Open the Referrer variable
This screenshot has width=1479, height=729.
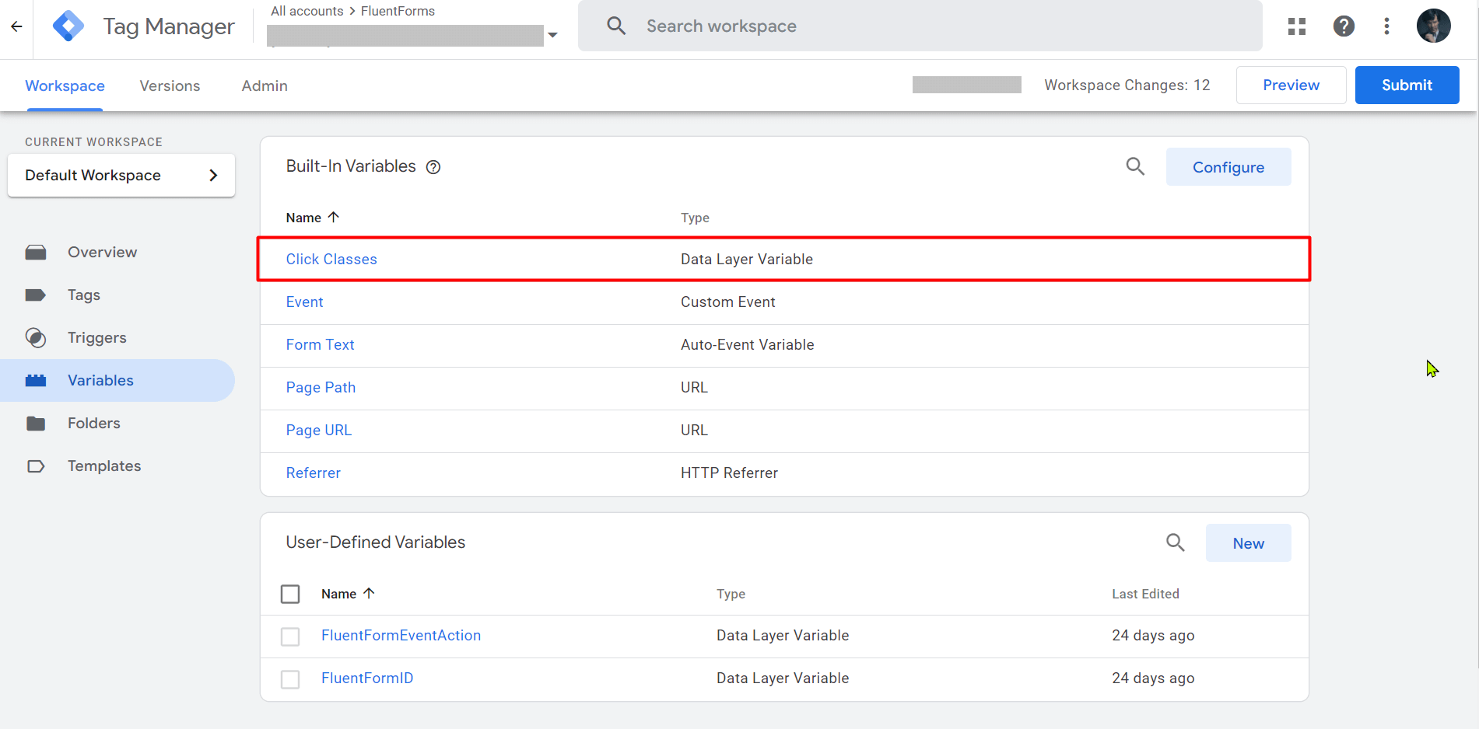tap(313, 473)
